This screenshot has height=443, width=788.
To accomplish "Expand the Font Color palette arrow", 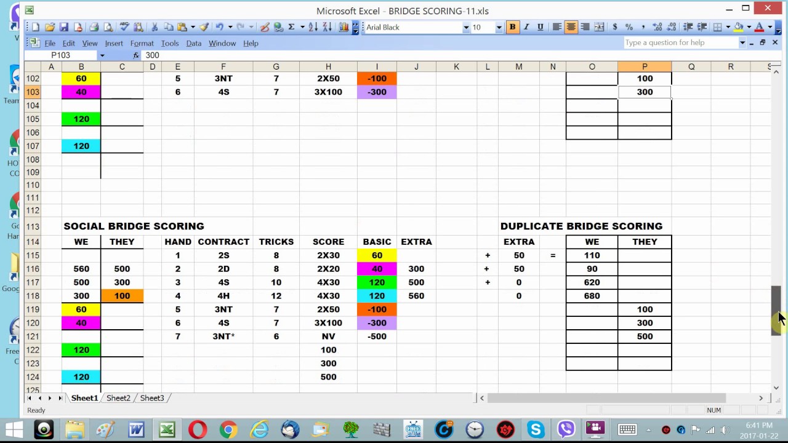I will [770, 27].
